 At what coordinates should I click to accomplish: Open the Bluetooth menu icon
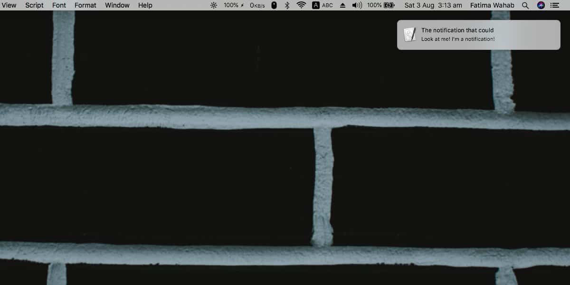point(287,5)
